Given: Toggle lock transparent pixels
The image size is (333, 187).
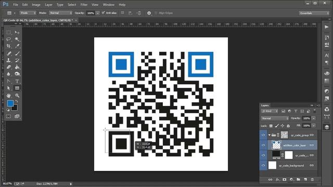Looking at the screenshot, I should pos(271,126).
